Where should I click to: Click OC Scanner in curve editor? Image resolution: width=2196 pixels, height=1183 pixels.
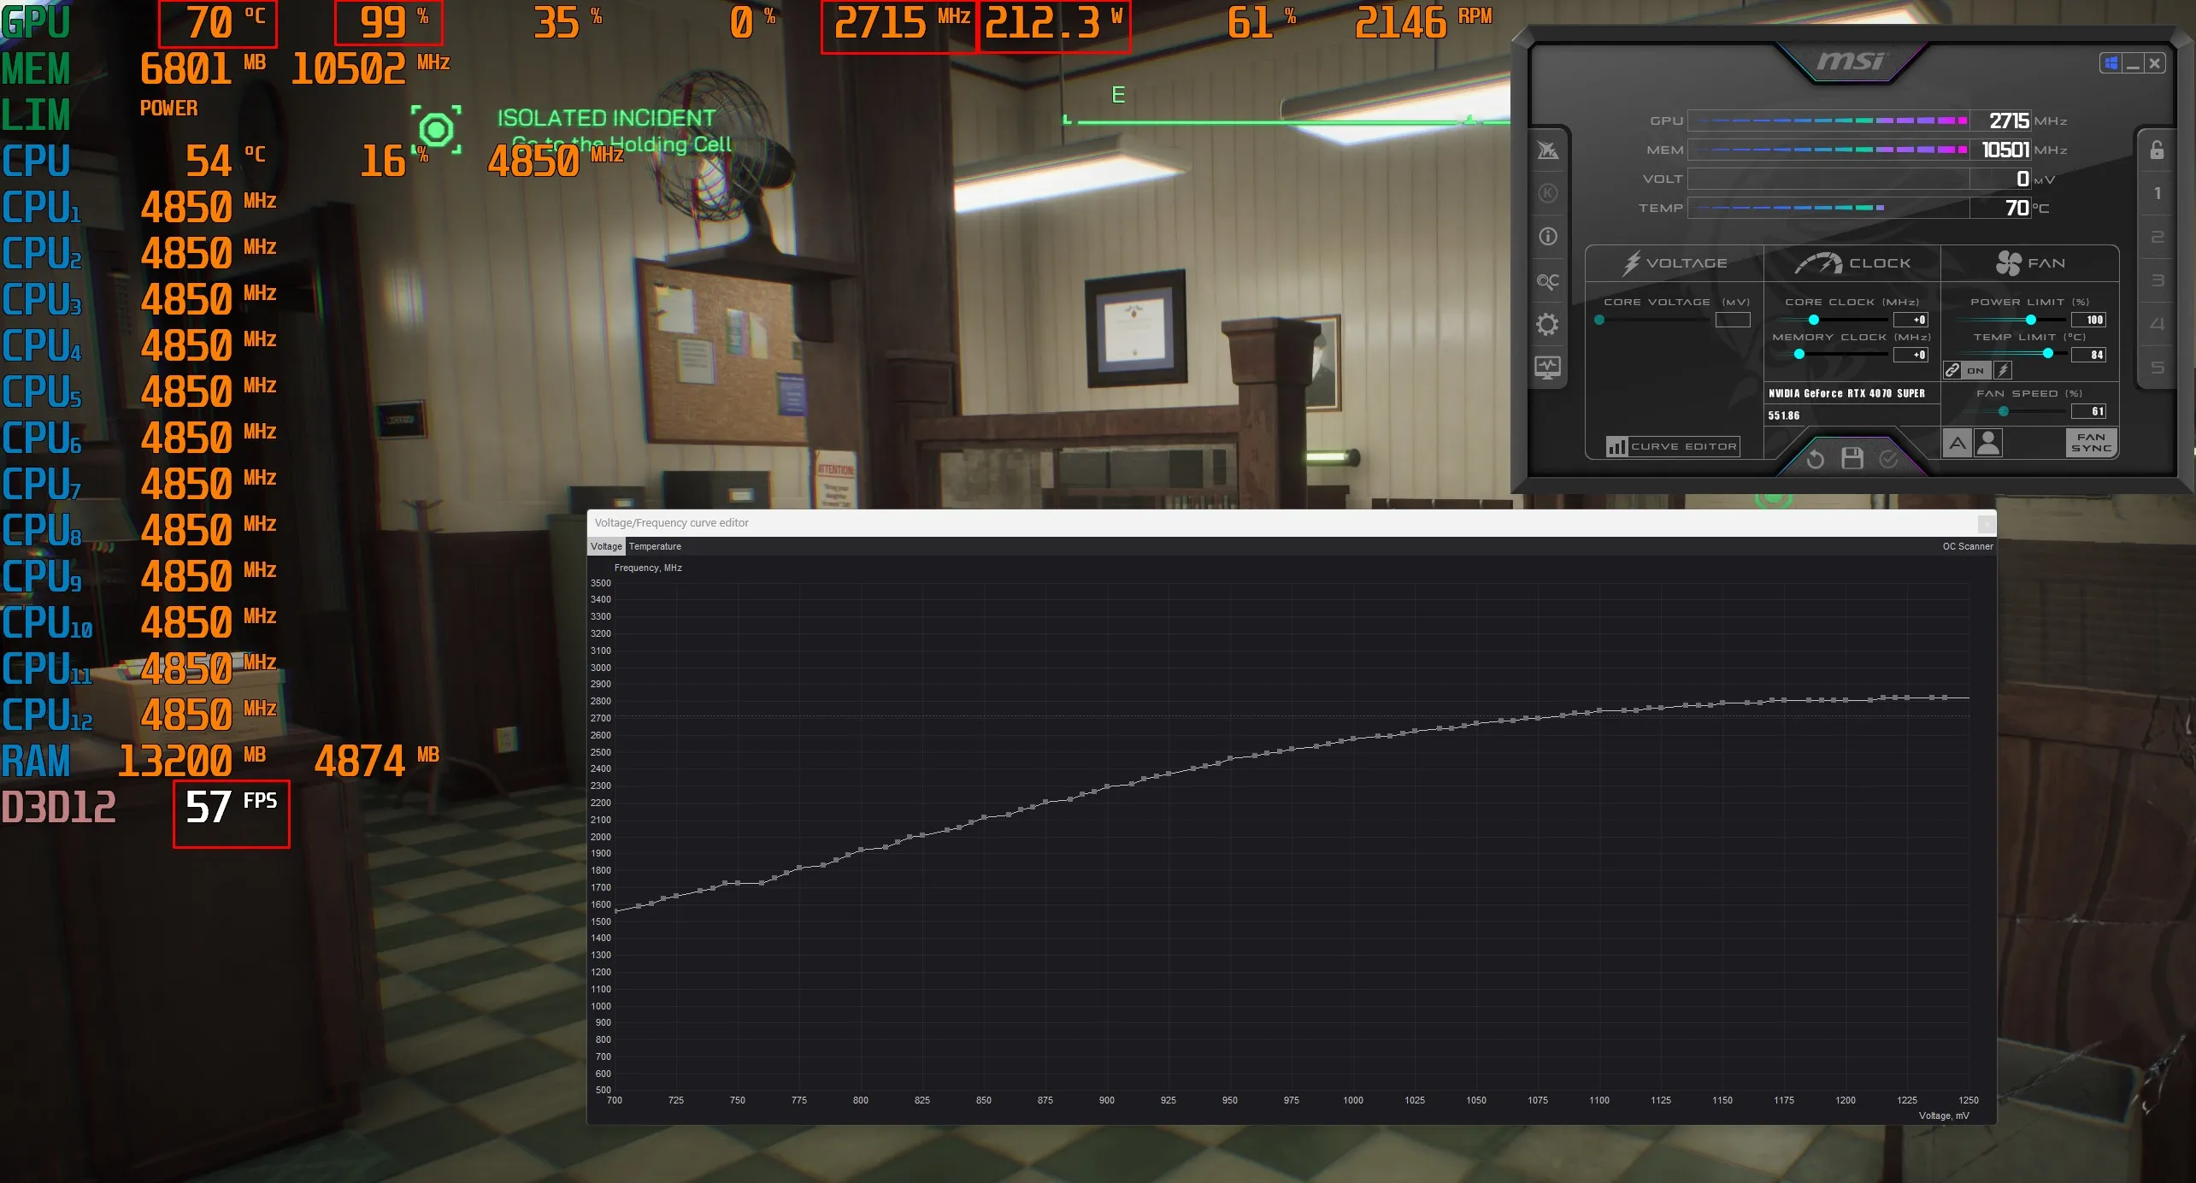tap(1967, 546)
